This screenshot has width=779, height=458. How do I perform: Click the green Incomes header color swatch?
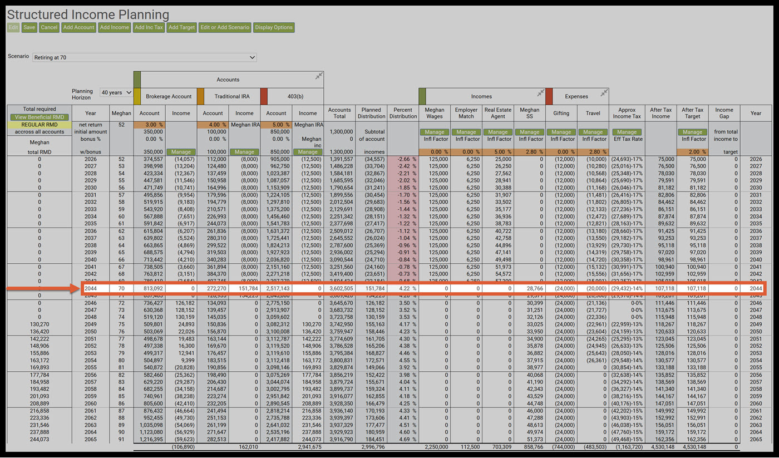coord(422,96)
